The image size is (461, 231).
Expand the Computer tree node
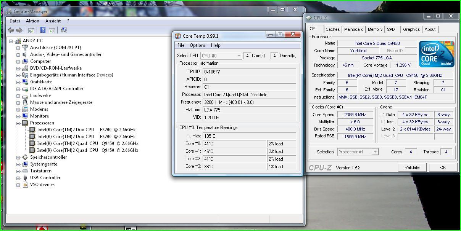[18, 61]
